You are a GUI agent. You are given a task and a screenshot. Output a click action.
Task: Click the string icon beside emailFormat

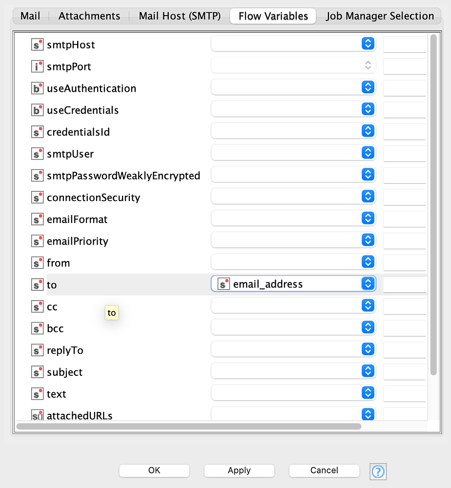coord(38,220)
